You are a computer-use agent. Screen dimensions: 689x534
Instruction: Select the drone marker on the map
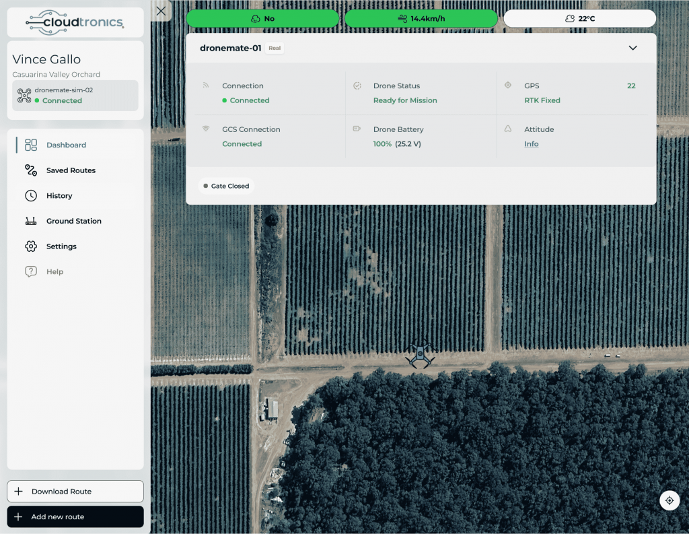click(420, 353)
